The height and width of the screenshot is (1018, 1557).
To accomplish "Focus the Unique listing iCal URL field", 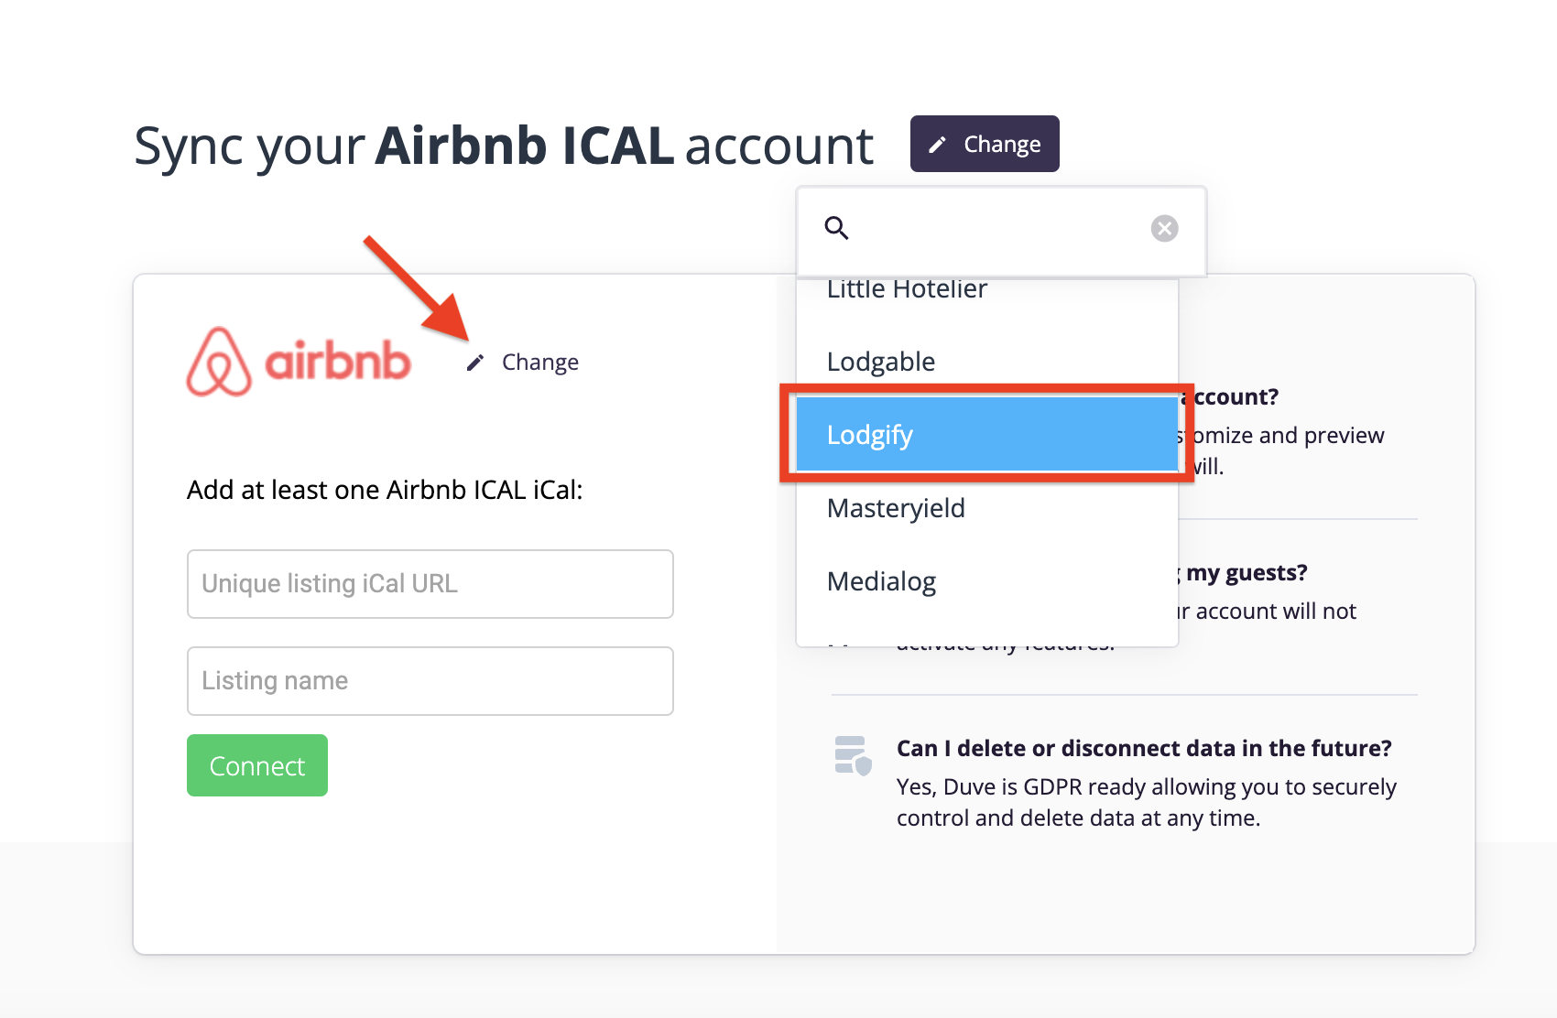I will coord(430,584).
